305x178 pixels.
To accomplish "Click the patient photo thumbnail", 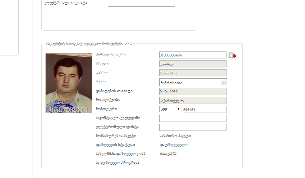I will tap(69, 83).
